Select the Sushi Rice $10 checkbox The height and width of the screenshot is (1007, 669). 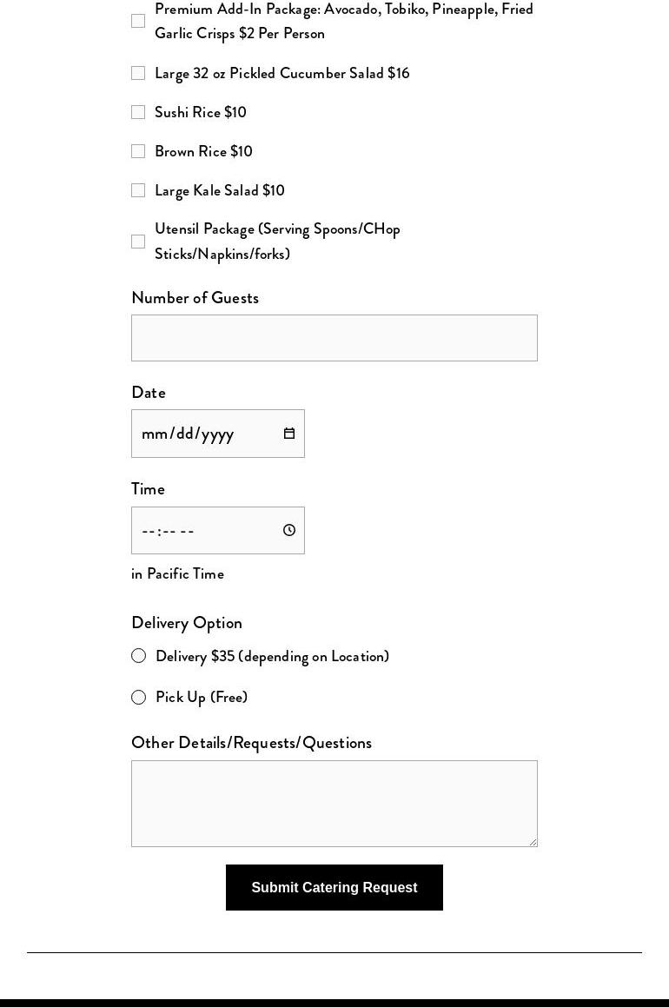click(x=138, y=112)
